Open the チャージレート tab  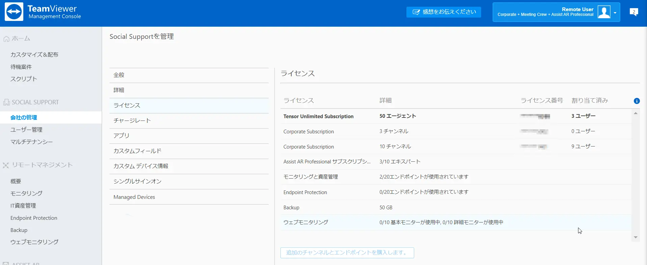(x=189, y=121)
